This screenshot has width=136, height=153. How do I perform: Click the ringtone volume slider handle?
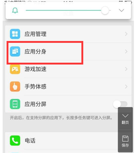tap(105, 11)
